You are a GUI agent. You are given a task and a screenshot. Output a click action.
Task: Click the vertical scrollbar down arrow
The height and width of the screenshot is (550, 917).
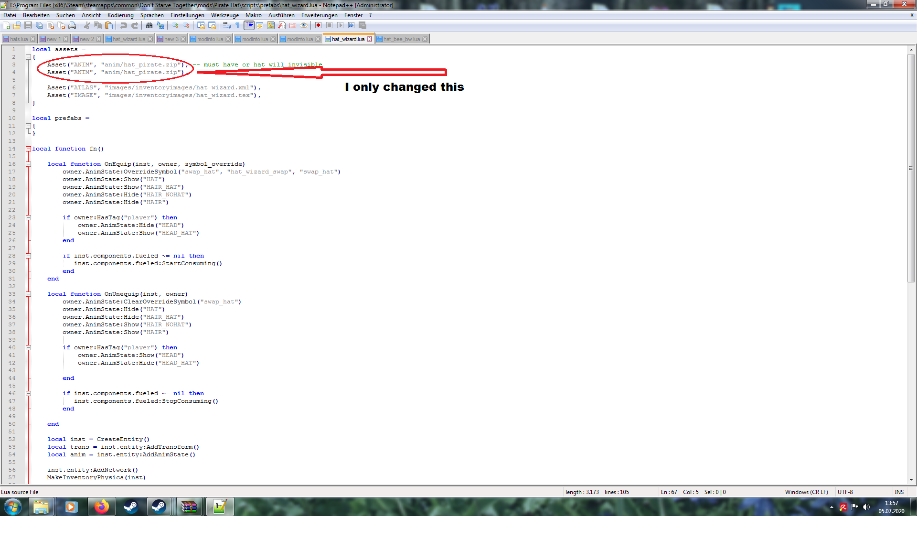[x=911, y=480]
